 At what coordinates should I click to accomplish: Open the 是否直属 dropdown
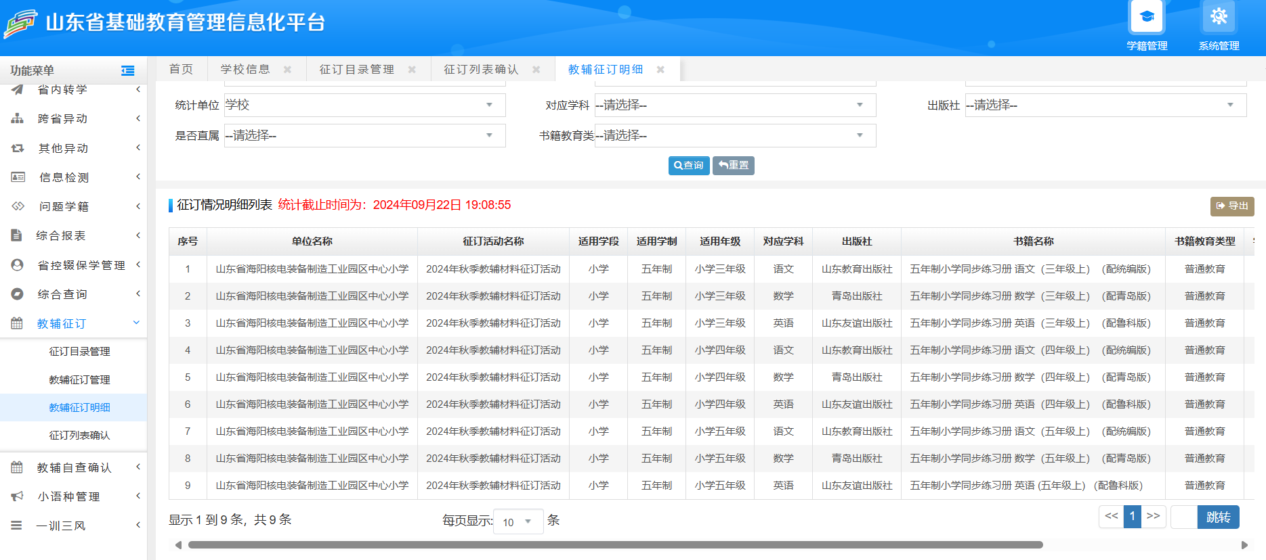coord(364,135)
